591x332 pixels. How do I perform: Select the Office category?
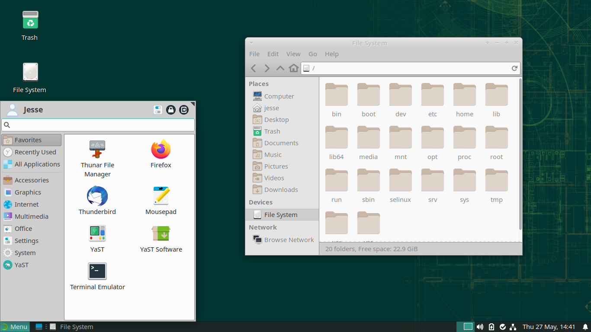pos(32,229)
